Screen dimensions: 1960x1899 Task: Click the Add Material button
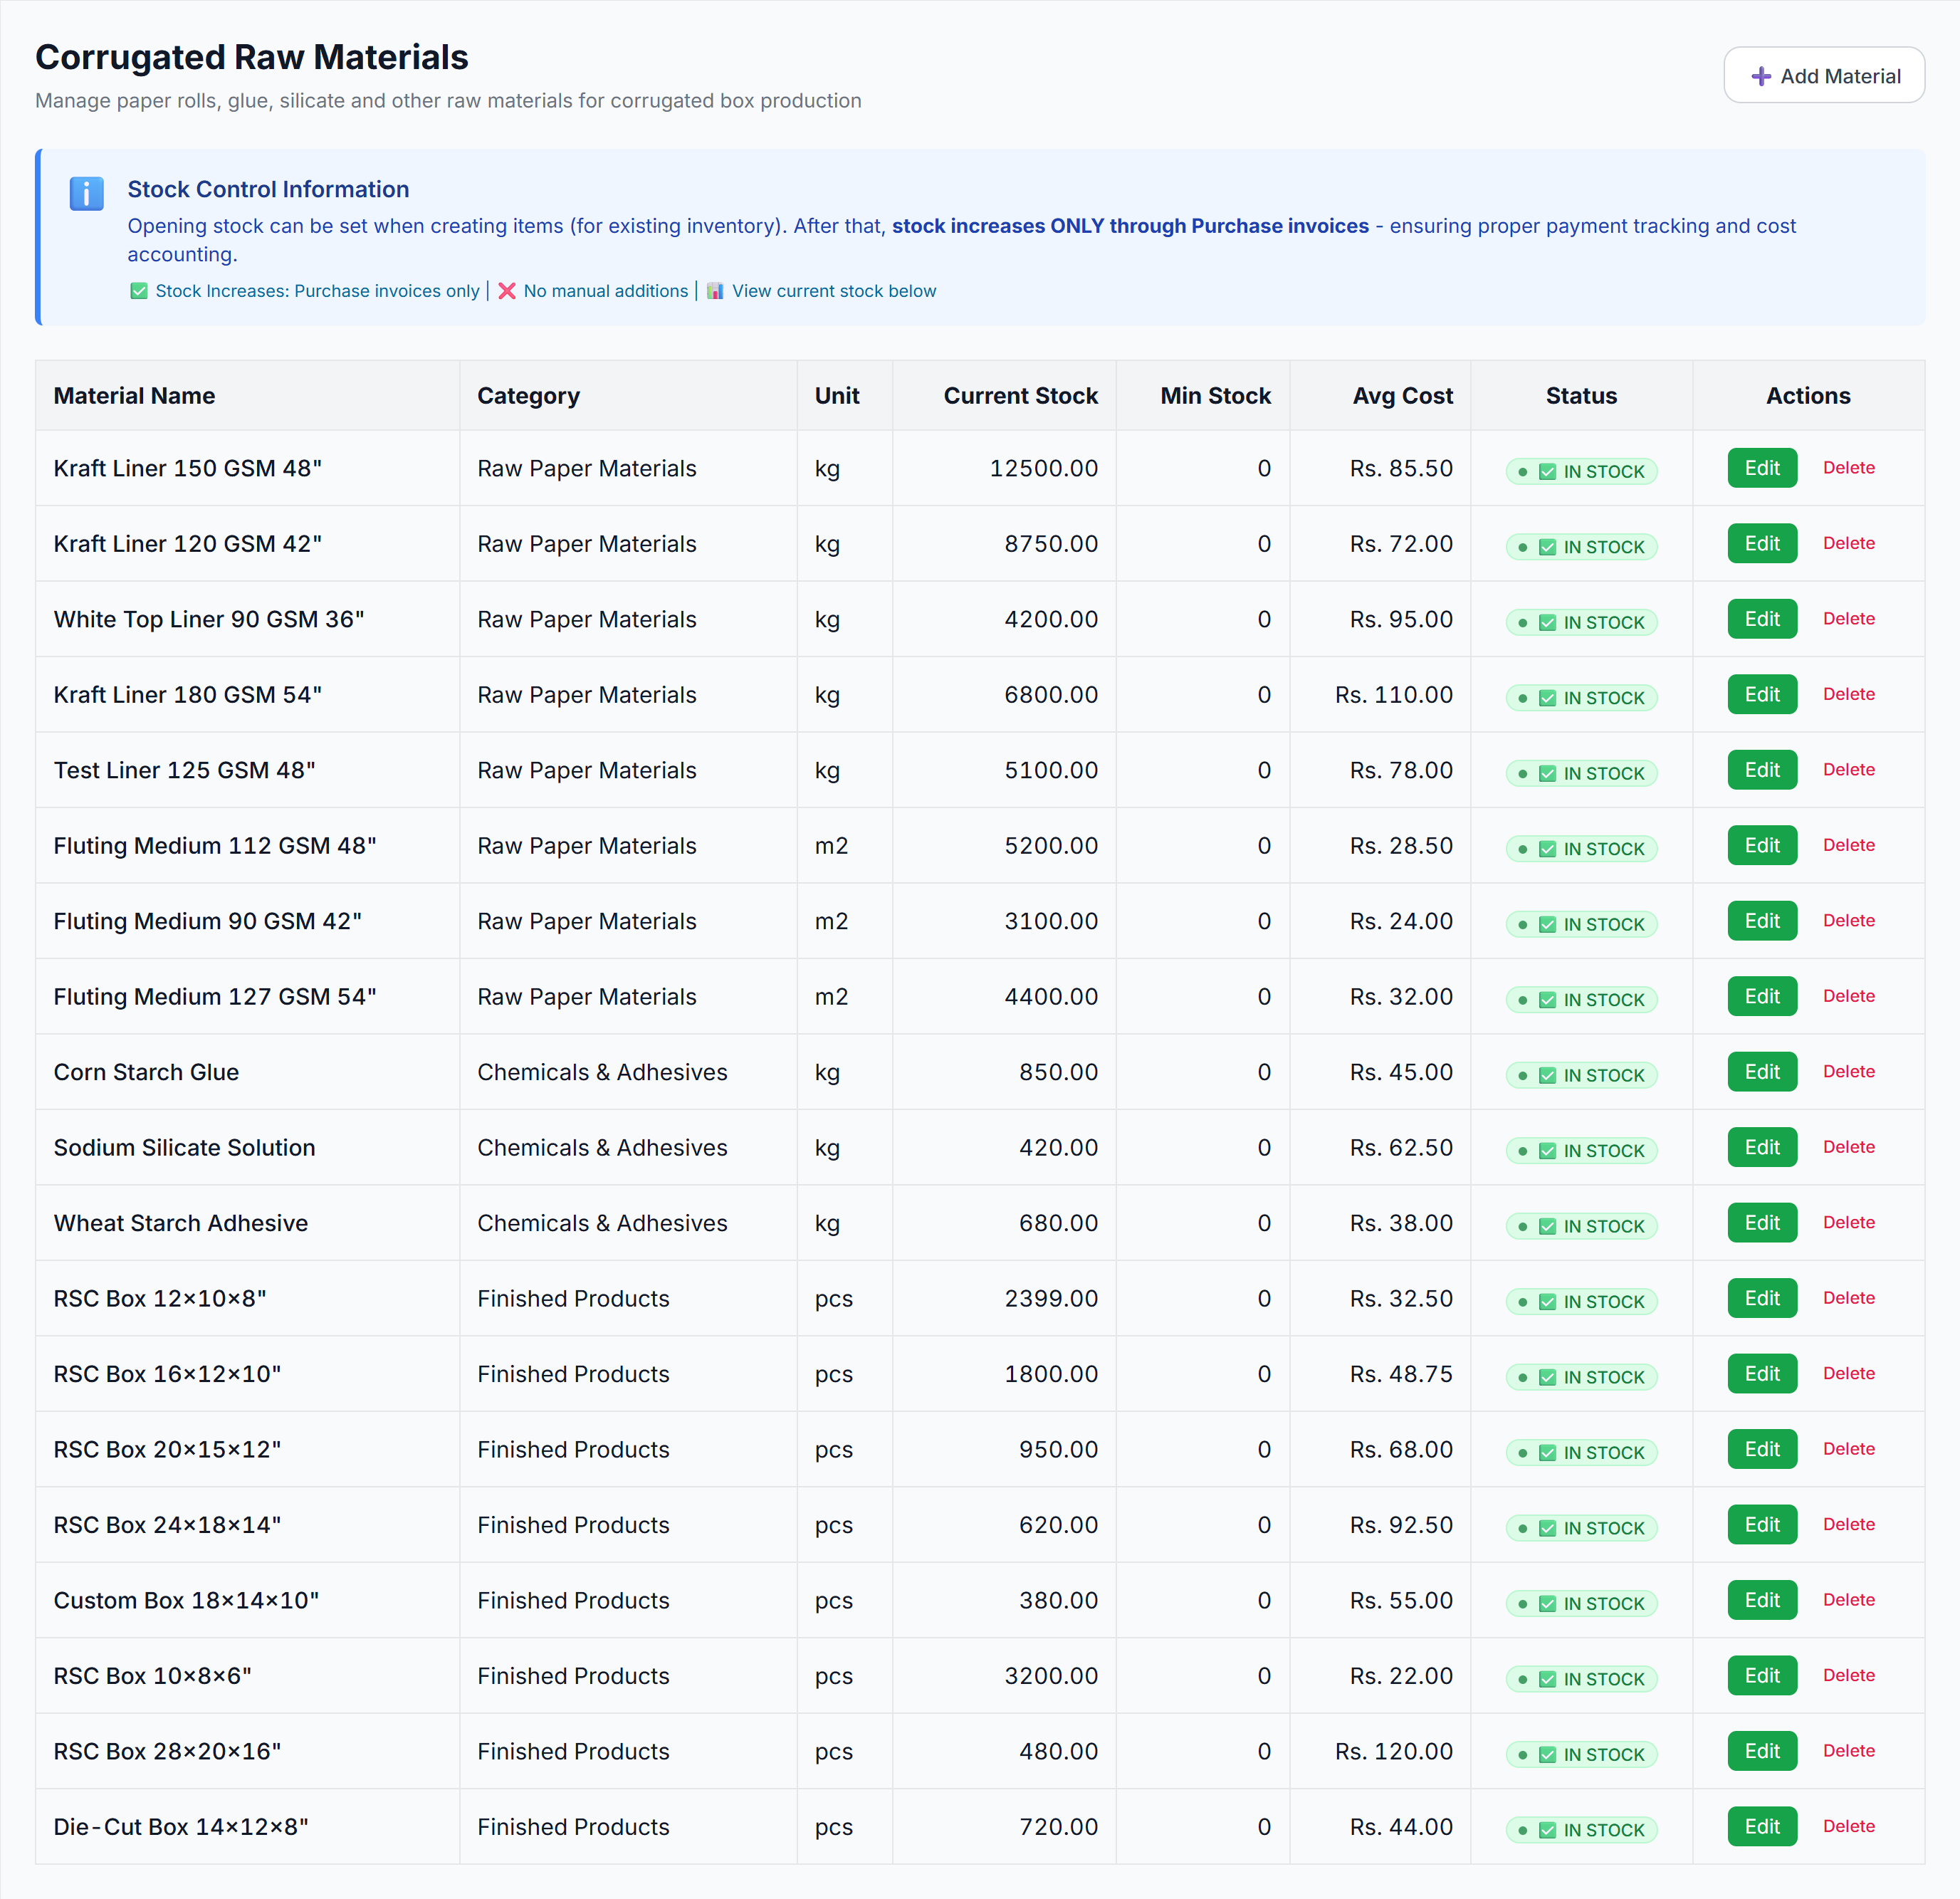click(1823, 76)
